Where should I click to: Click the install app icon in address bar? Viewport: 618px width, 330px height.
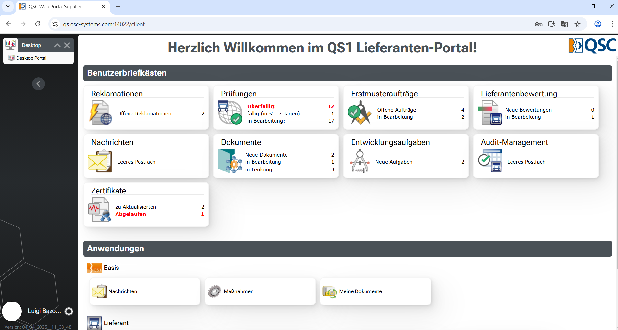click(x=552, y=24)
